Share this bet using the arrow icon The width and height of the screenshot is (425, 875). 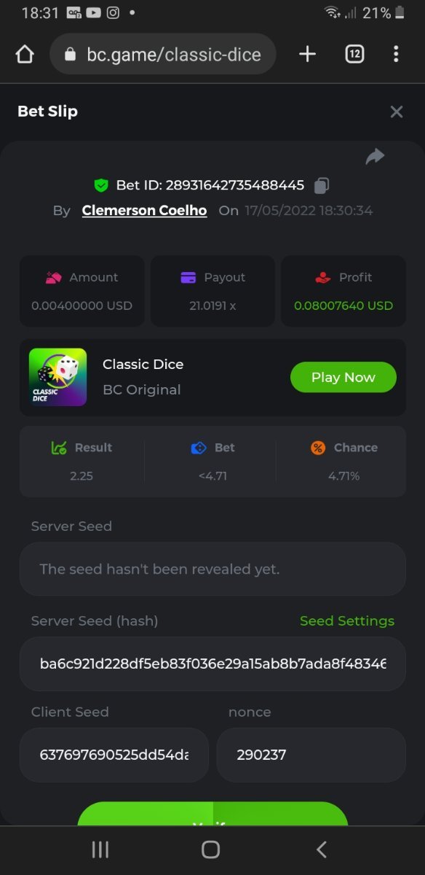(x=375, y=156)
